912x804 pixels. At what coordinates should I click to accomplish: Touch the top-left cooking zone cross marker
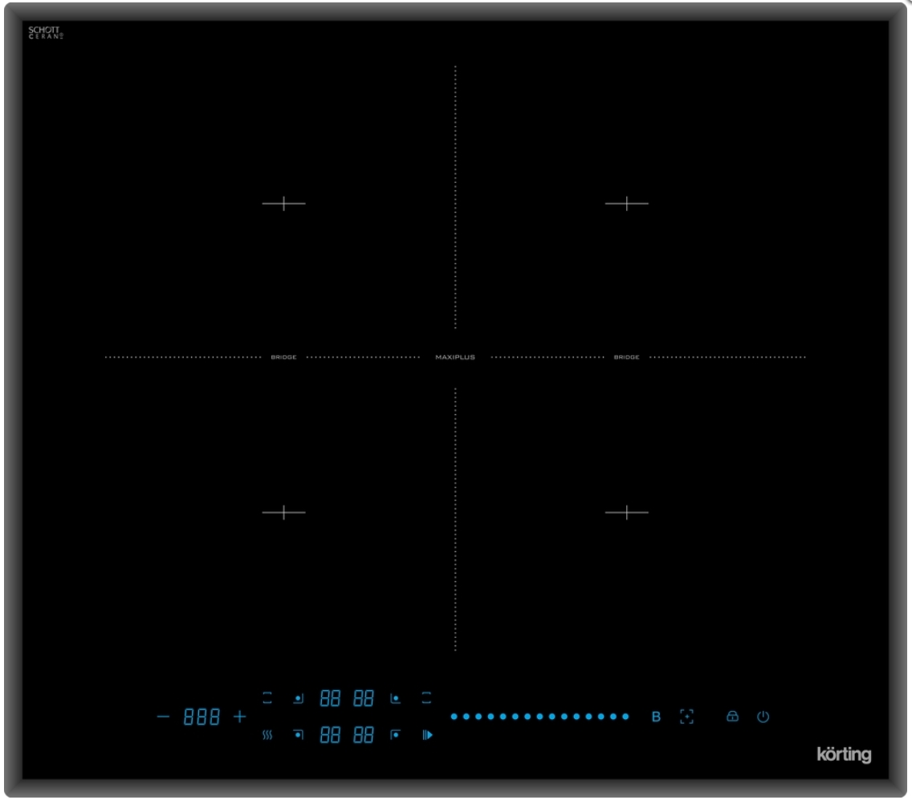tap(283, 204)
